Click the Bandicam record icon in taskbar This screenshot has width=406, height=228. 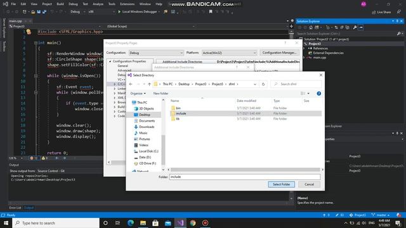[x=205, y=223]
